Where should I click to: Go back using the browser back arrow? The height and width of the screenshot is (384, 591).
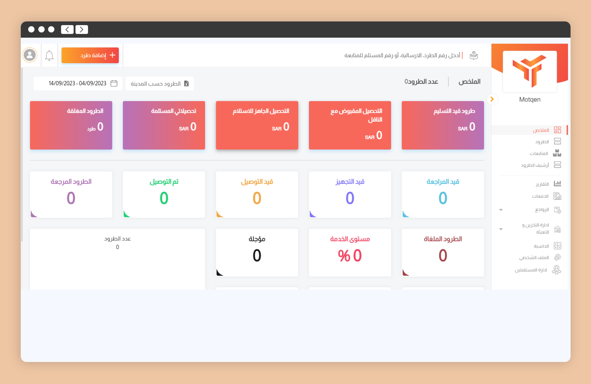coord(67,29)
